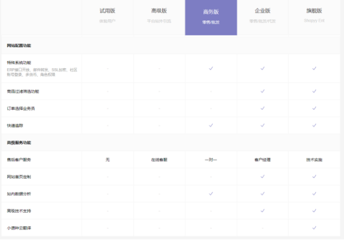Click the 高级技术支持 row label
Viewport: 344px width, 240px height.
(19, 211)
